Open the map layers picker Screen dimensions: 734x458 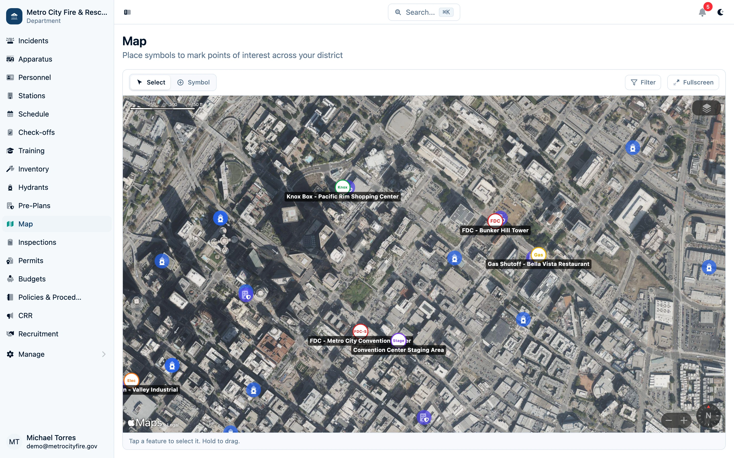(706, 108)
